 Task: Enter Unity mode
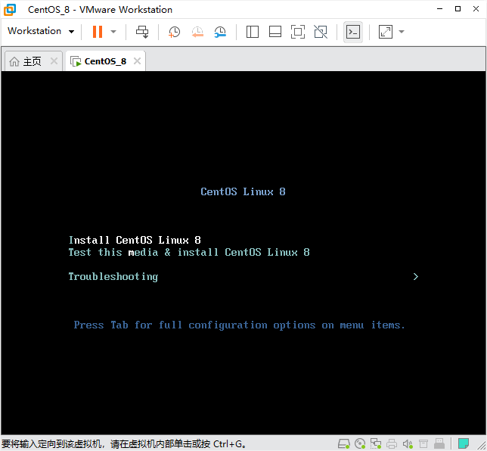(321, 32)
